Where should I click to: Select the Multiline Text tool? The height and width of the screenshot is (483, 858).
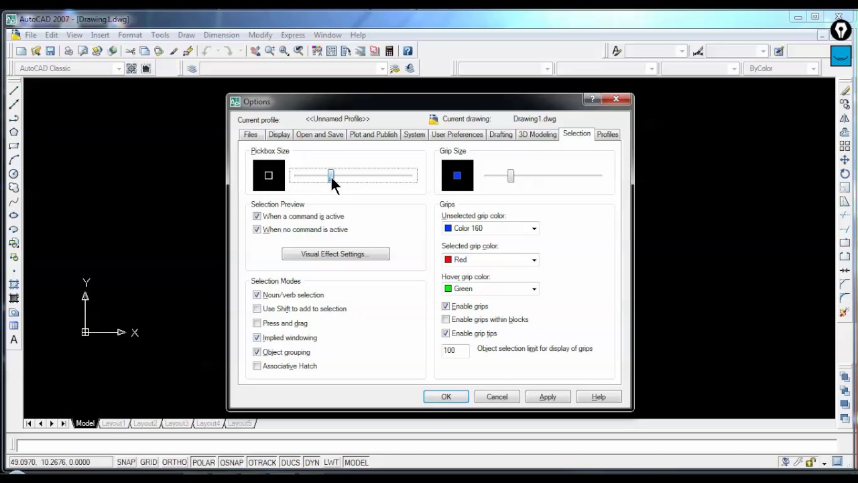[13, 340]
